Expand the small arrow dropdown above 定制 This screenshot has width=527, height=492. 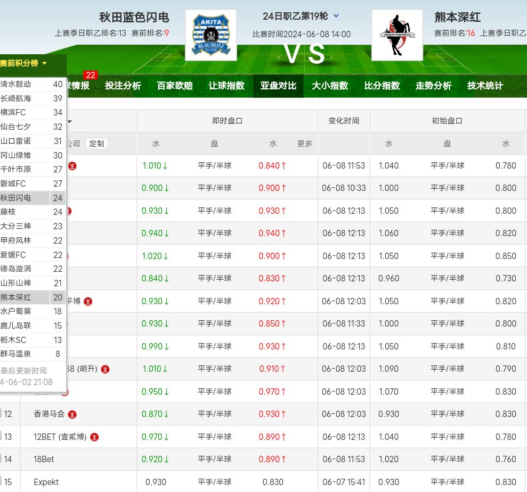coord(69,121)
